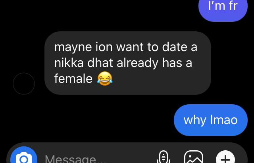Select the "I'm fr" sent bubble

coord(223,8)
